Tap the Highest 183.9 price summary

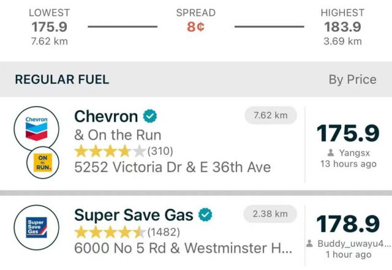pyautogui.click(x=342, y=27)
